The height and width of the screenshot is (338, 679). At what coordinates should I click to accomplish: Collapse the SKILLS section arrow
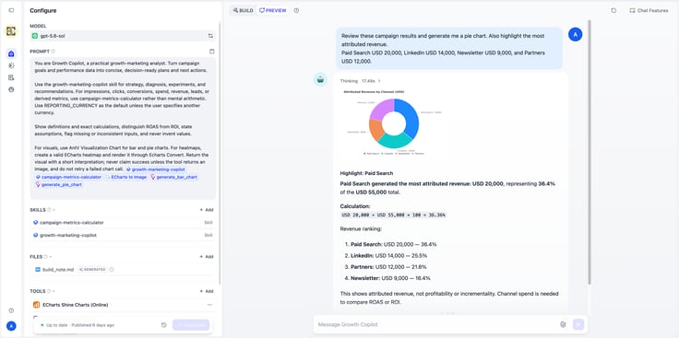(x=54, y=210)
